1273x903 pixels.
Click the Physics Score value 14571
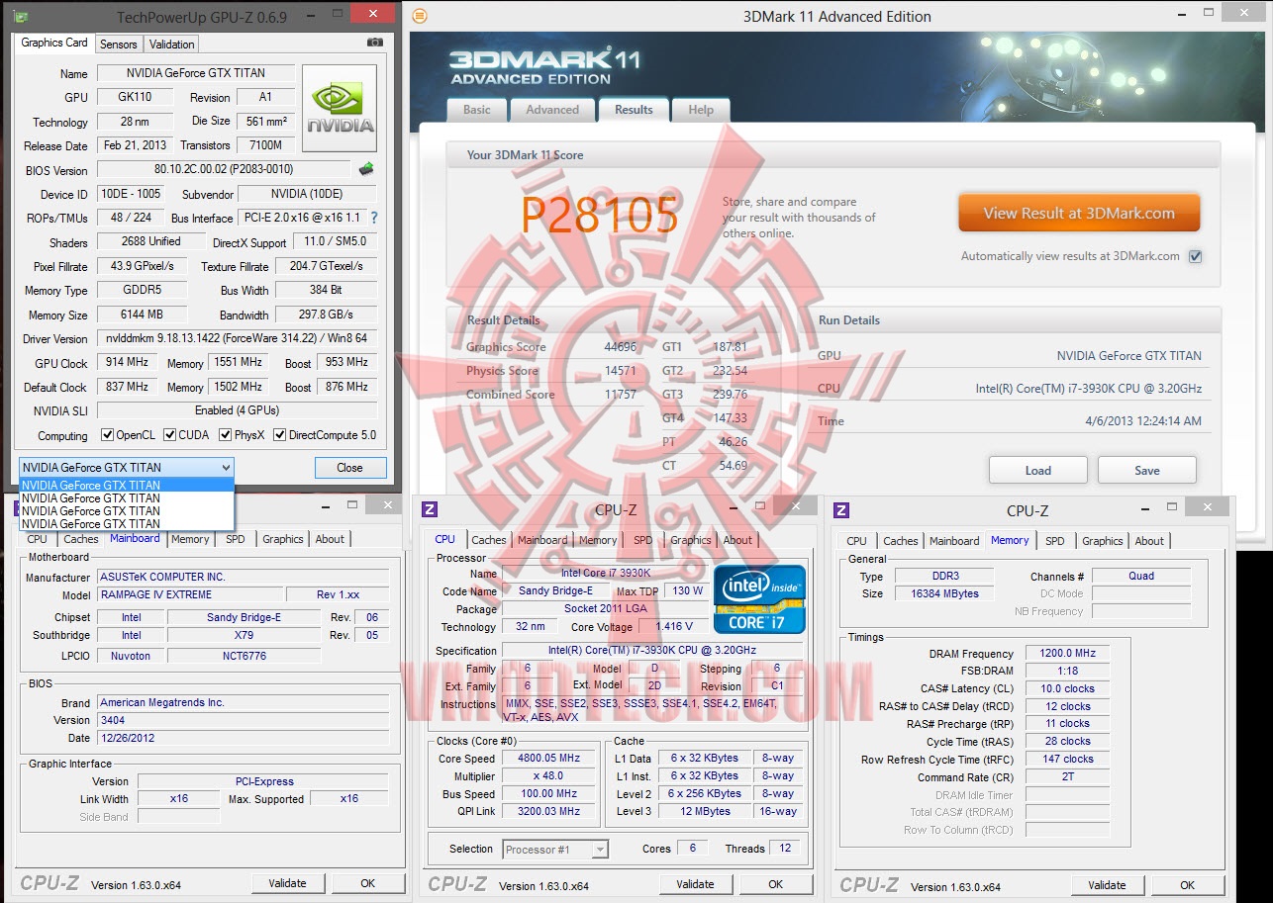coord(621,371)
